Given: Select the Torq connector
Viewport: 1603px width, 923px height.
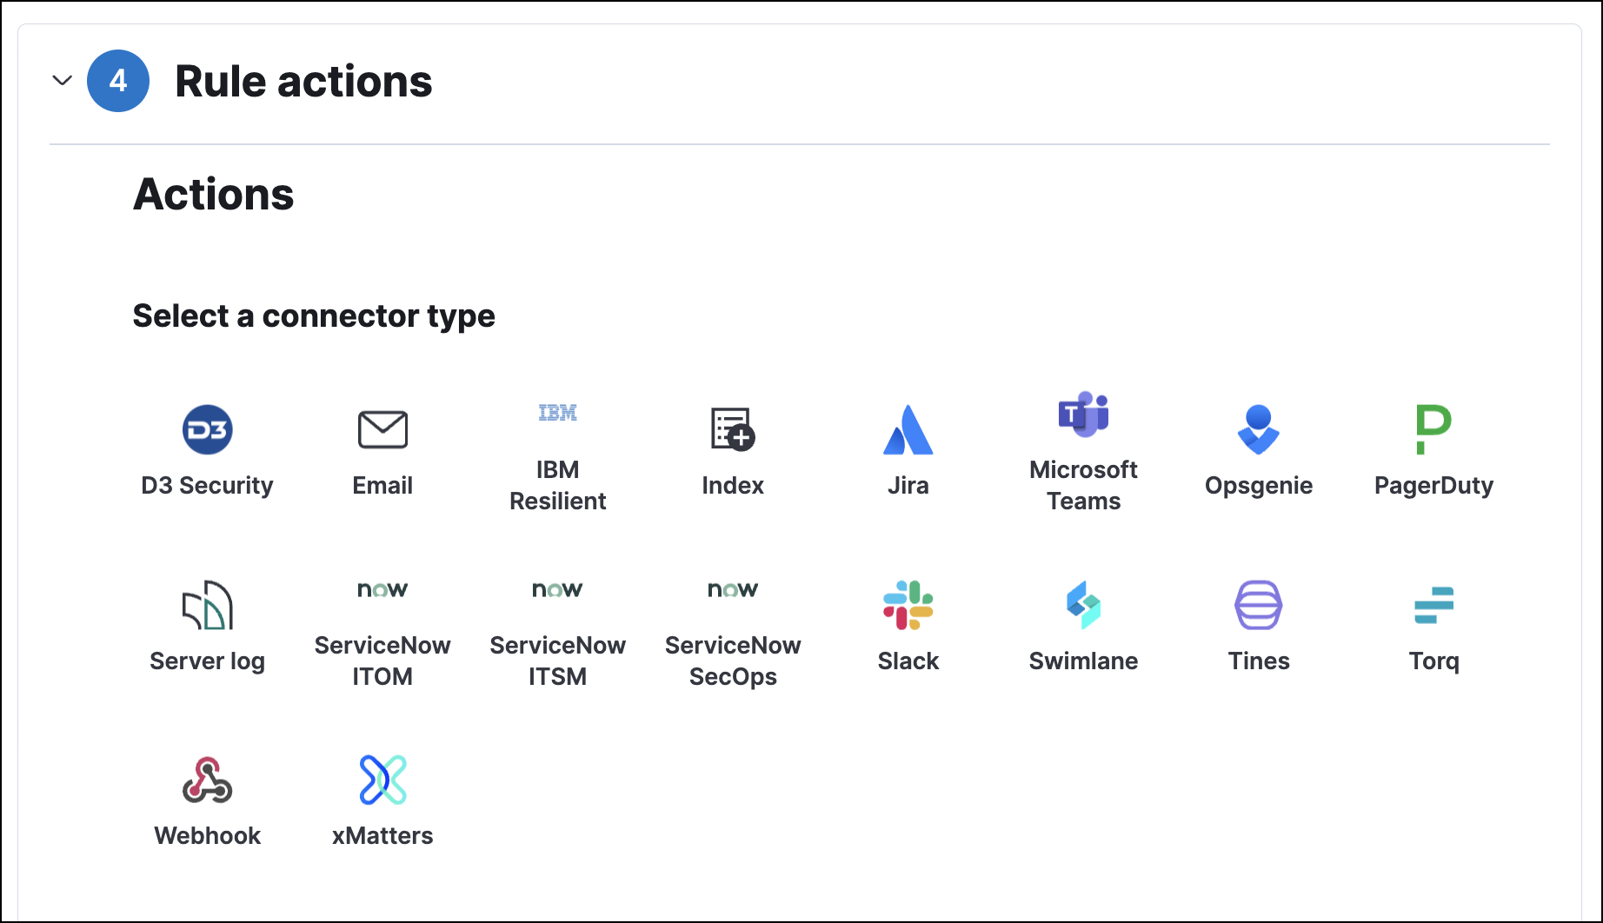Looking at the screenshot, I should click(x=1433, y=621).
